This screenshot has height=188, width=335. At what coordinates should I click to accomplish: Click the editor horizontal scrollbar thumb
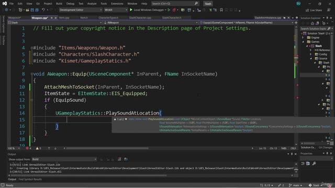click(107, 148)
